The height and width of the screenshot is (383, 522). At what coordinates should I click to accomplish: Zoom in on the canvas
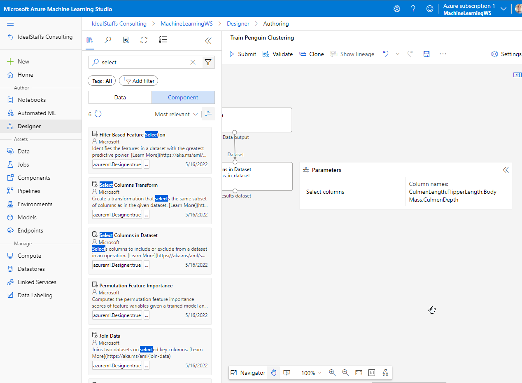coord(332,373)
